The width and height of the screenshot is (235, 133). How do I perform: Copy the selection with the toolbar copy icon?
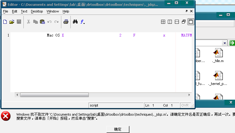(35, 22)
